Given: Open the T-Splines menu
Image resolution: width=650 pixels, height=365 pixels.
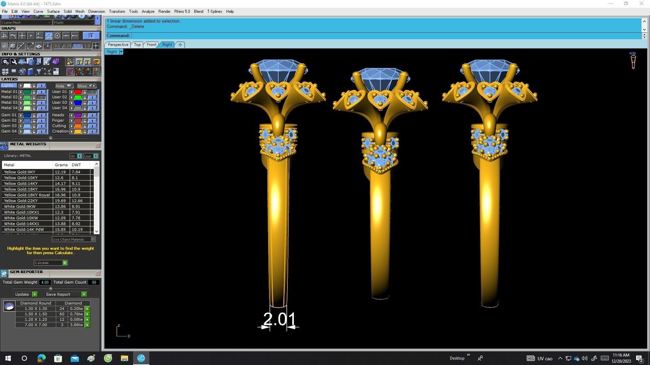Looking at the screenshot, I should (214, 11).
